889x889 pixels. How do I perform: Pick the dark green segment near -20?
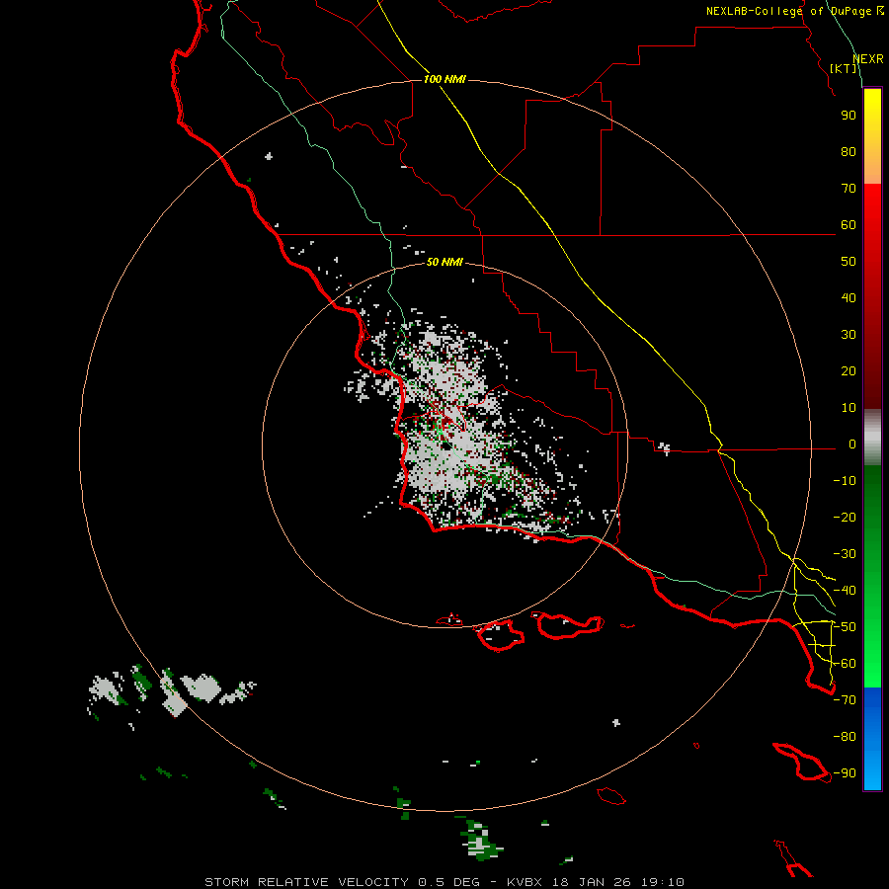pyautogui.click(x=872, y=511)
